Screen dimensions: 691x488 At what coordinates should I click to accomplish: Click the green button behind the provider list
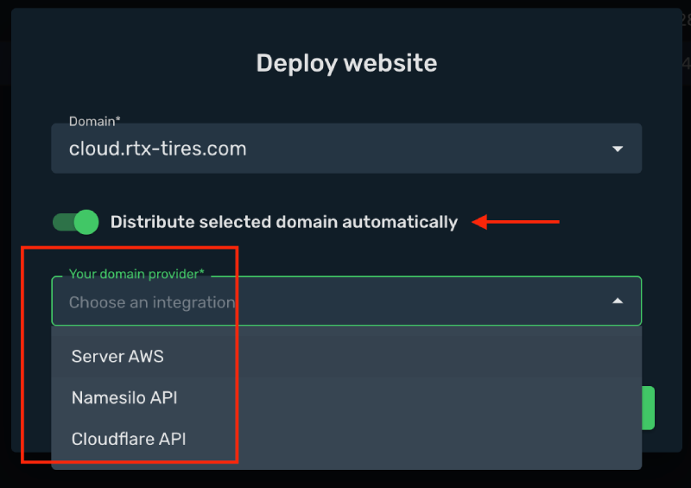[x=649, y=408]
